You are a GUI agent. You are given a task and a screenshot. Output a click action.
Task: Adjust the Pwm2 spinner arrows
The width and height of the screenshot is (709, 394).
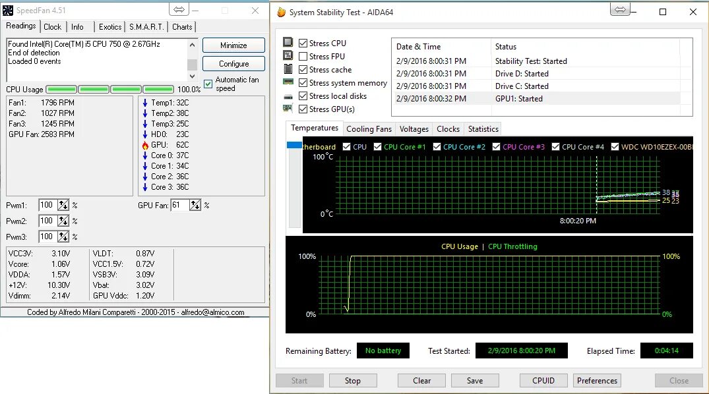point(63,221)
